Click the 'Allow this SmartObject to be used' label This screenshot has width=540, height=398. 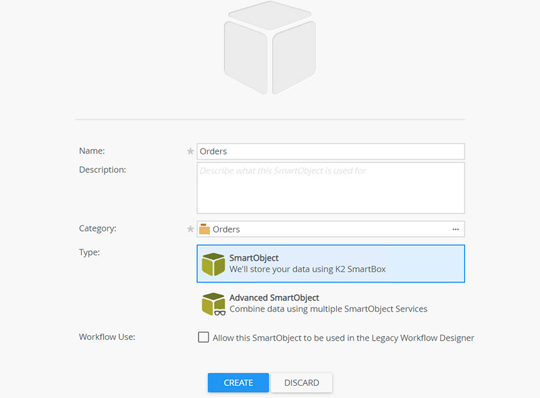344,338
